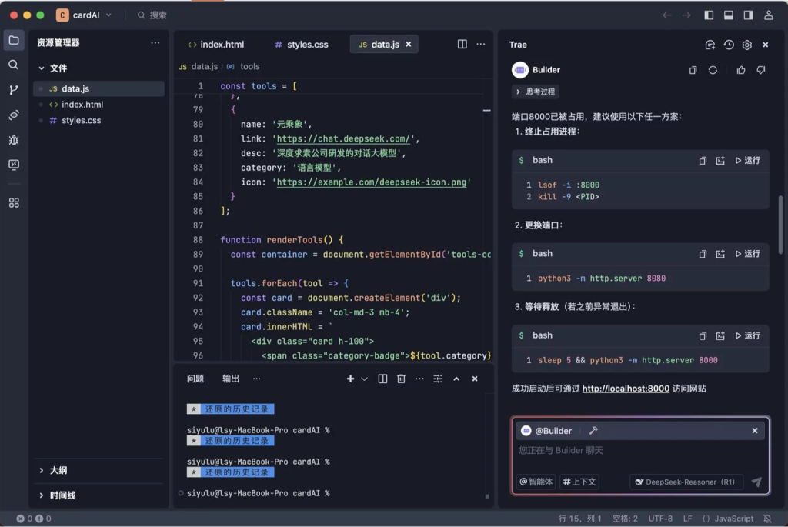Open the Extensions grid icon in sidebar
This screenshot has height=527, width=788.
point(14,203)
